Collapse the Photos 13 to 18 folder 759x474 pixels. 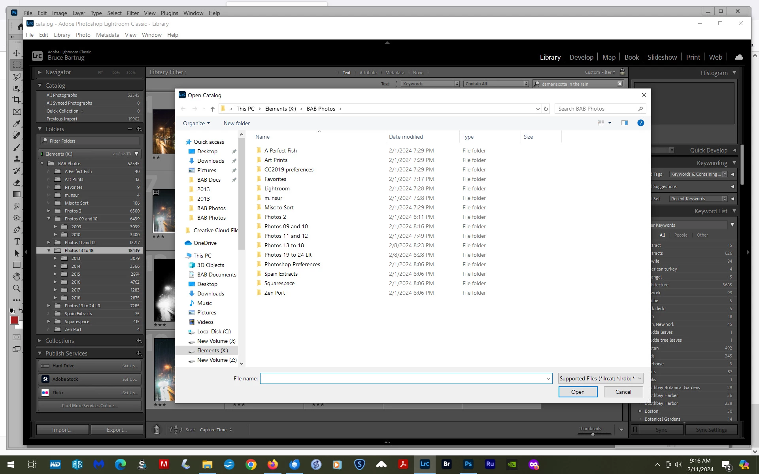point(49,250)
